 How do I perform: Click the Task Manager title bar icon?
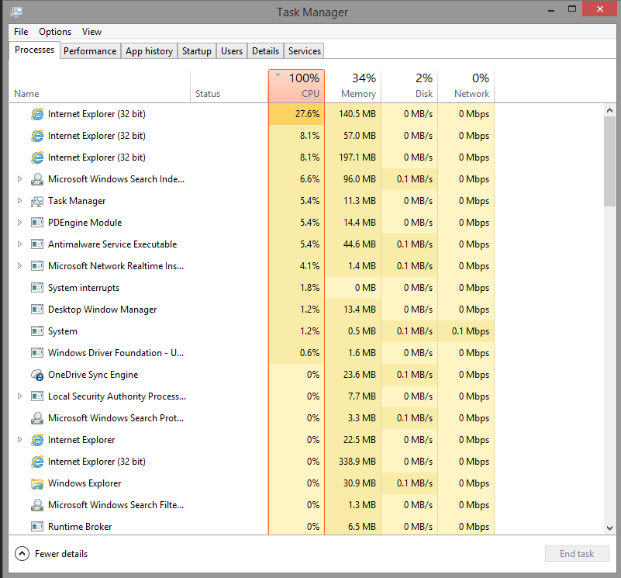(16, 12)
